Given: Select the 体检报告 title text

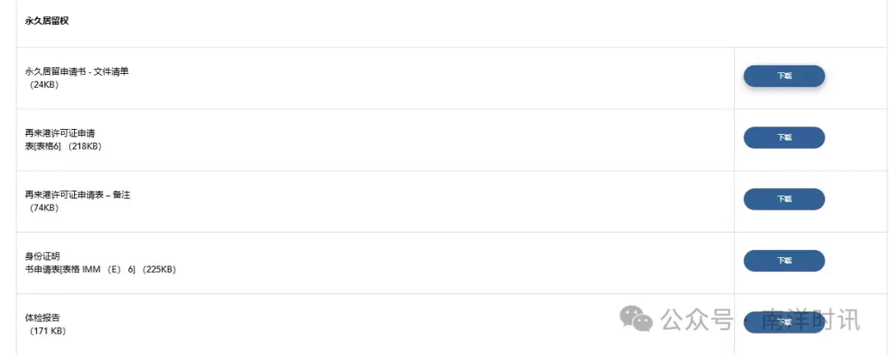Looking at the screenshot, I should (x=43, y=318).
